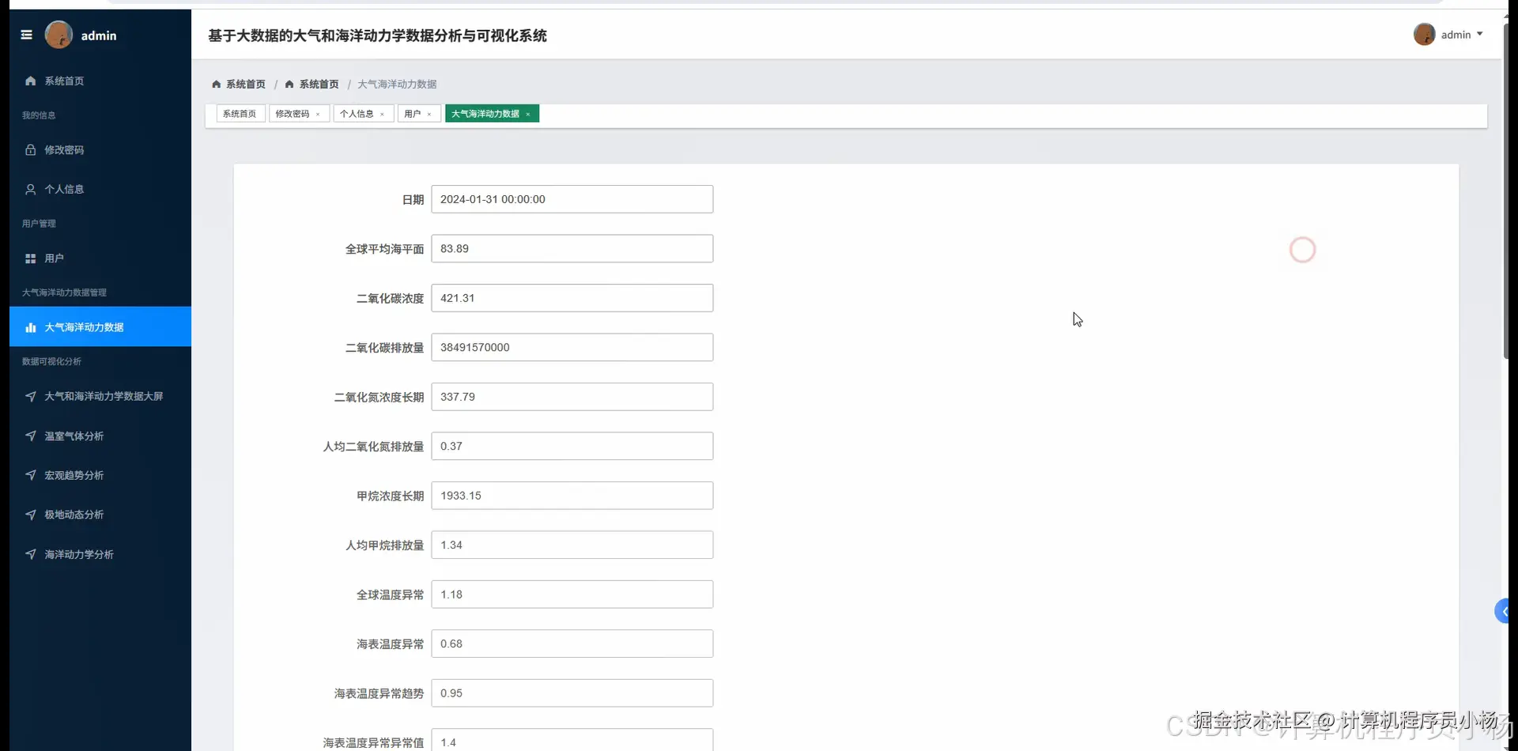1518x751 pixels.
Task: Open the admin dropdown arrow at top right
Action: (1480, 34)
